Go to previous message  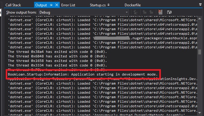pos(145,12)
